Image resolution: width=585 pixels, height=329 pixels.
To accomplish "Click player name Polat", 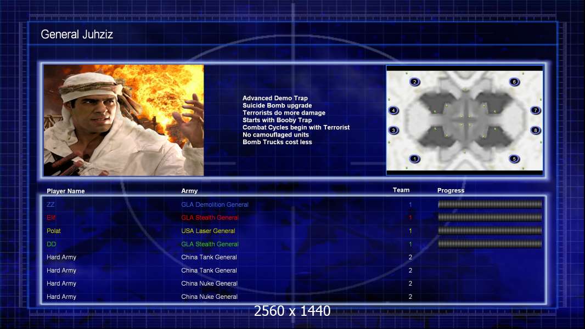I will pyautogui.click(x=54, y=231).
